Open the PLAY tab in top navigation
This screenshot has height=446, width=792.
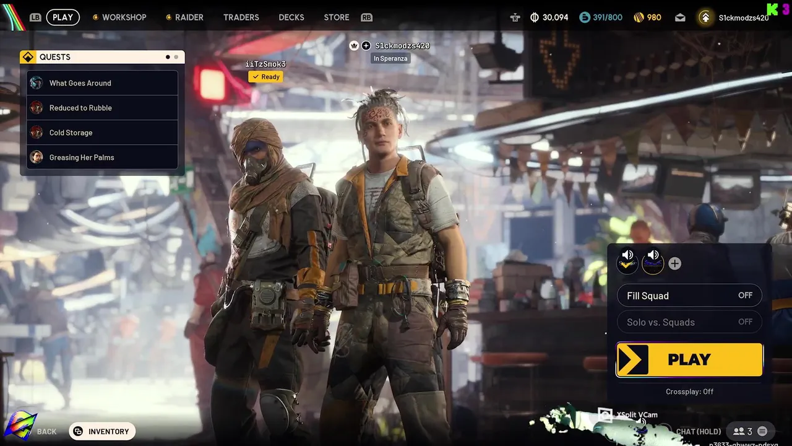[62, 17]
